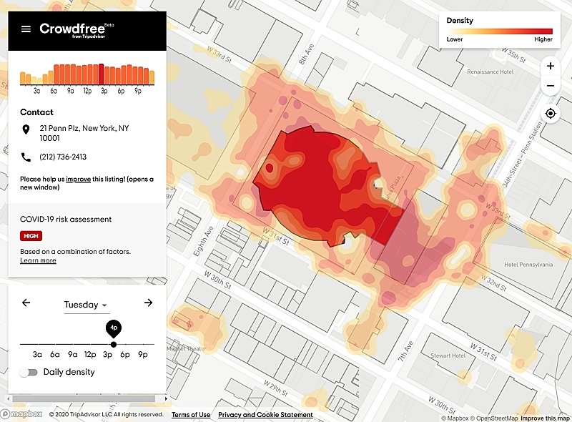
Task: Click the phone icon beside phone number
Action: click(26, 157)
